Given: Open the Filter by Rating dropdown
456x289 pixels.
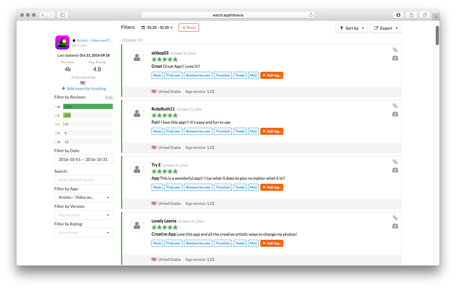Looking at the screenshot, I should (x=83, y=232).
